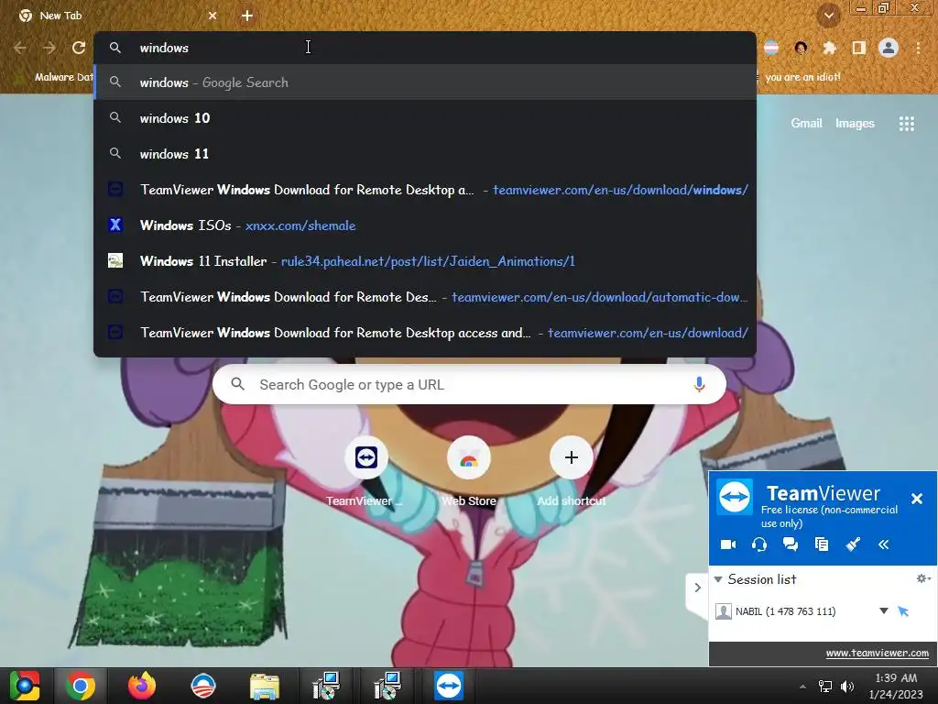Close the New Tab tab
This screenshot has height=704, width=938.
click(213, 16)
